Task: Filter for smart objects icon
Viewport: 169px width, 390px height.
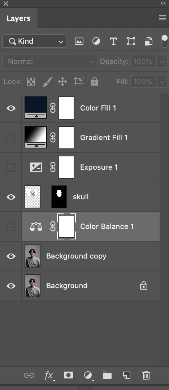Action: (148, 41)
